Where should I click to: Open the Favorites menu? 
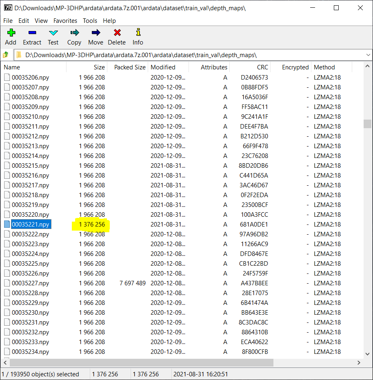tap(66, 21)
